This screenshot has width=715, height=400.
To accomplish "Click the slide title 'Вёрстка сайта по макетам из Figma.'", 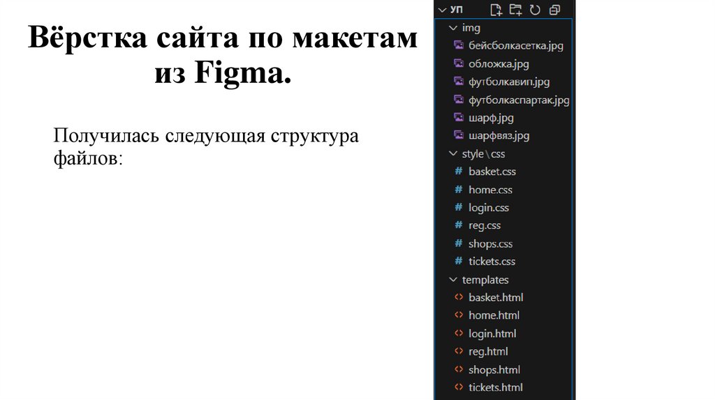I will (223, 54).
